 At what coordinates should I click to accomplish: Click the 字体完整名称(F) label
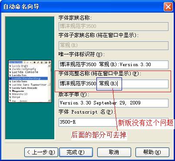tap(100, 74)
